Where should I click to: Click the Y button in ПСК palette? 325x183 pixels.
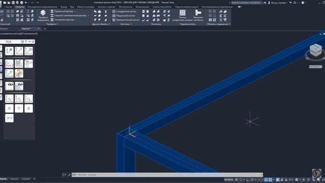point(19,108)
